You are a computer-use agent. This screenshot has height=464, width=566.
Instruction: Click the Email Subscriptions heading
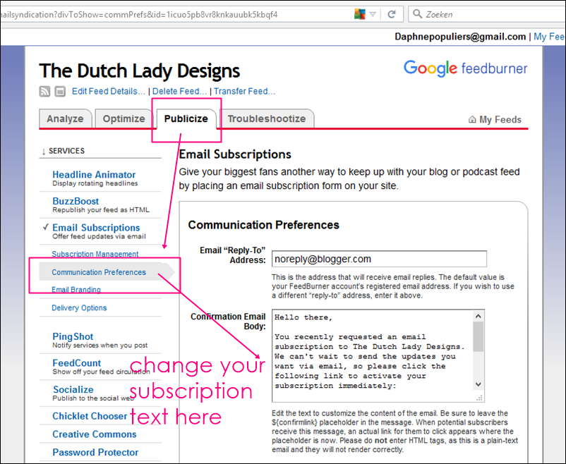pyautogui.click(x=235, y=154)
